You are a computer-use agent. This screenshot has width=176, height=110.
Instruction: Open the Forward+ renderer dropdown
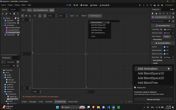(170, 5)
